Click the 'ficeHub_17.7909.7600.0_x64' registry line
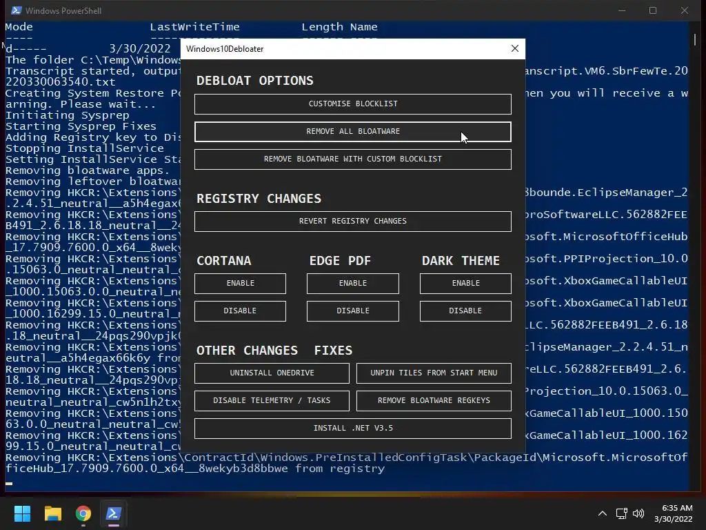The height and width of the screenshot is (530, 706). (195, 469)
